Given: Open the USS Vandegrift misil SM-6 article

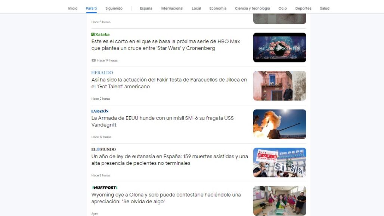Looking at the screenshot, I should point(162,121).
